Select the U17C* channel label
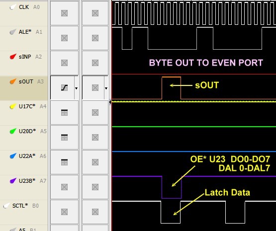The height and width of the screenshot is (231, 276). click(27, 106)
